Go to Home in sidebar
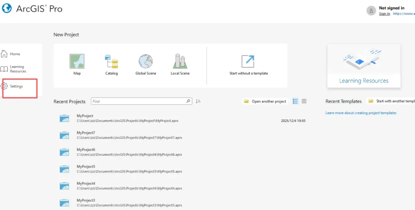415x210 pixels. pos(11,54)
